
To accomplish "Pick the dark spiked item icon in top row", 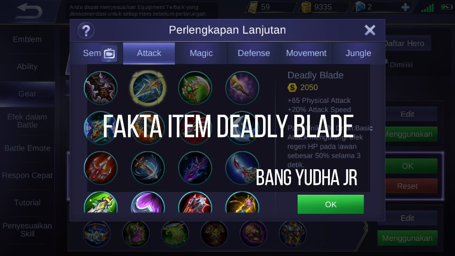I will tap(100, 88).
